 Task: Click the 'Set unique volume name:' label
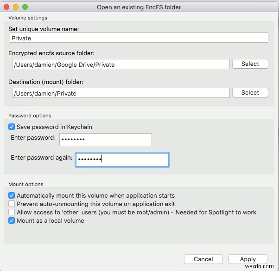(x=44, y=29)
